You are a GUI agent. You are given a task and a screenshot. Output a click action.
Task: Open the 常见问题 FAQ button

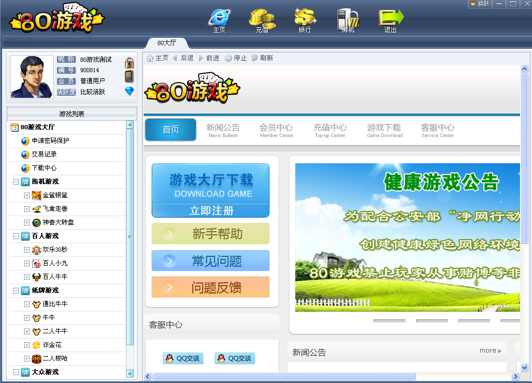[211, 261]
